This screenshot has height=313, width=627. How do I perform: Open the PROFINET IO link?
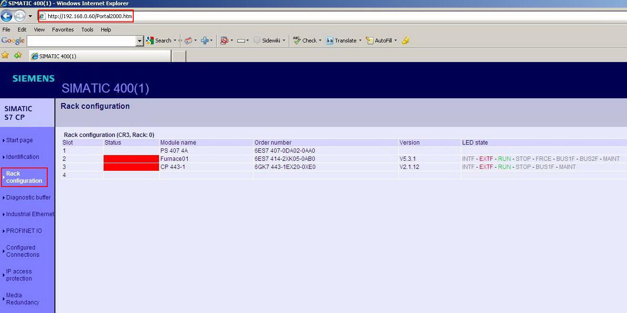[24, 231]
